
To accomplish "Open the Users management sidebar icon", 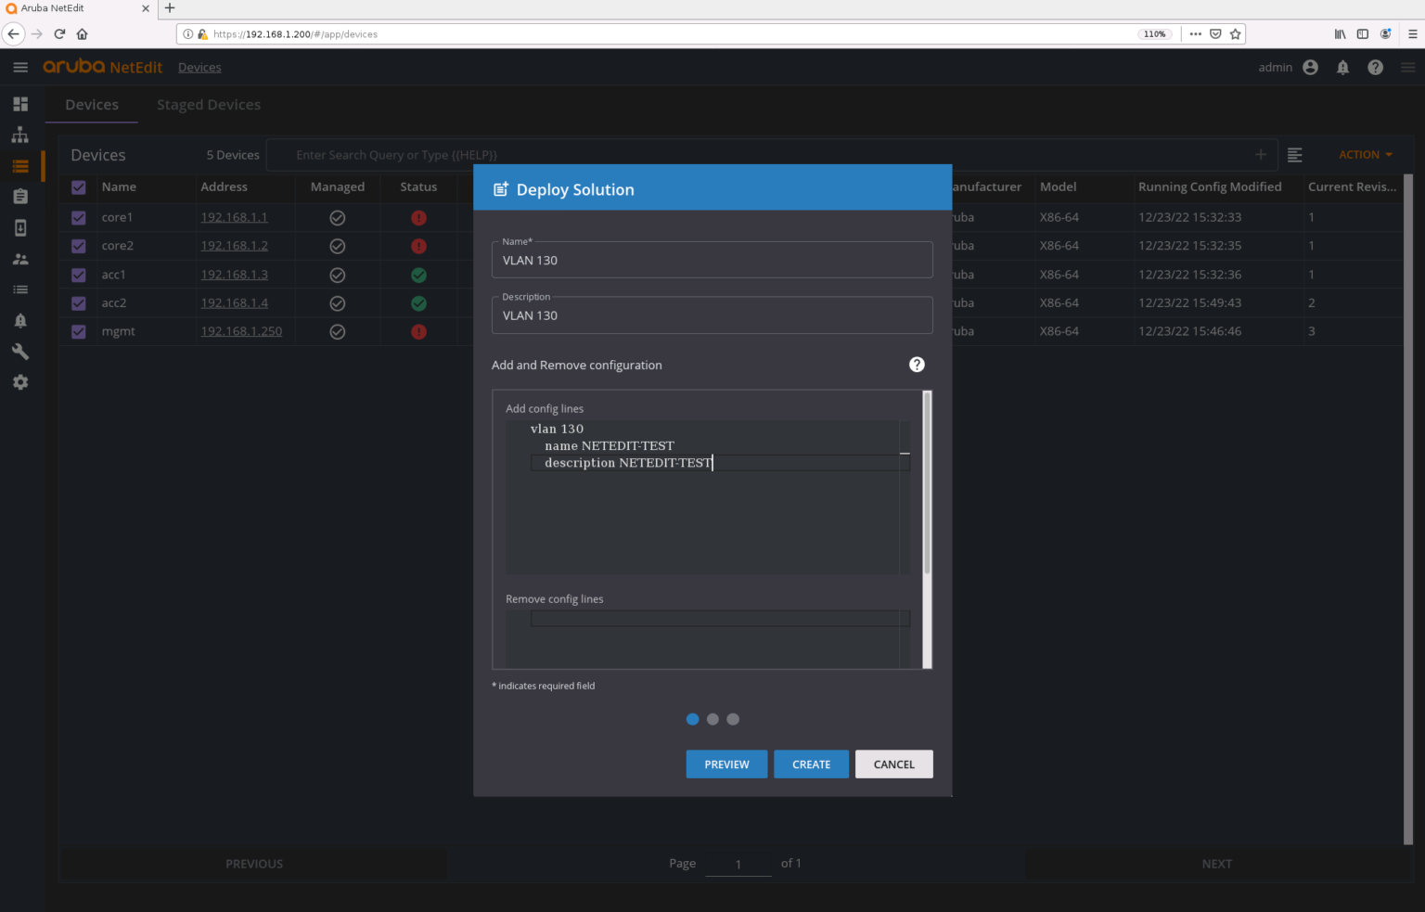I will point(20,258).
